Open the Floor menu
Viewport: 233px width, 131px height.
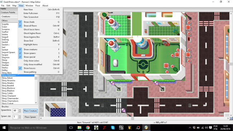(38, 6)
